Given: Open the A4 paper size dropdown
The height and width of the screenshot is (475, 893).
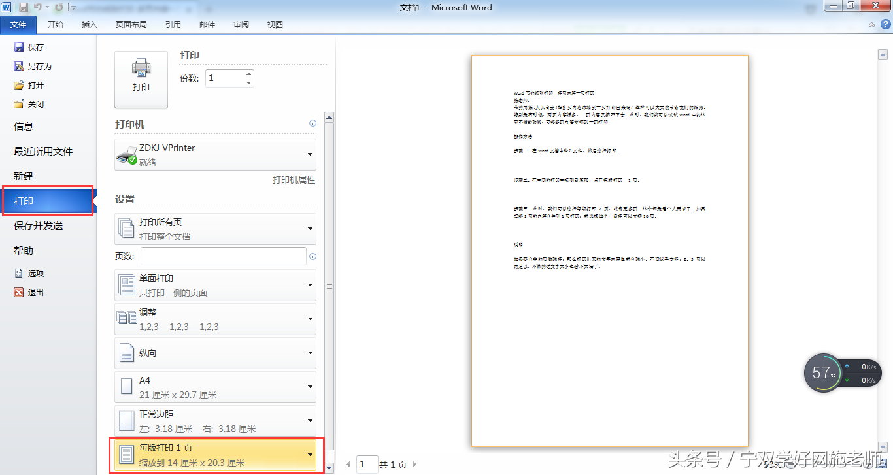Looking at the screenshot, I should coord(215,387).
